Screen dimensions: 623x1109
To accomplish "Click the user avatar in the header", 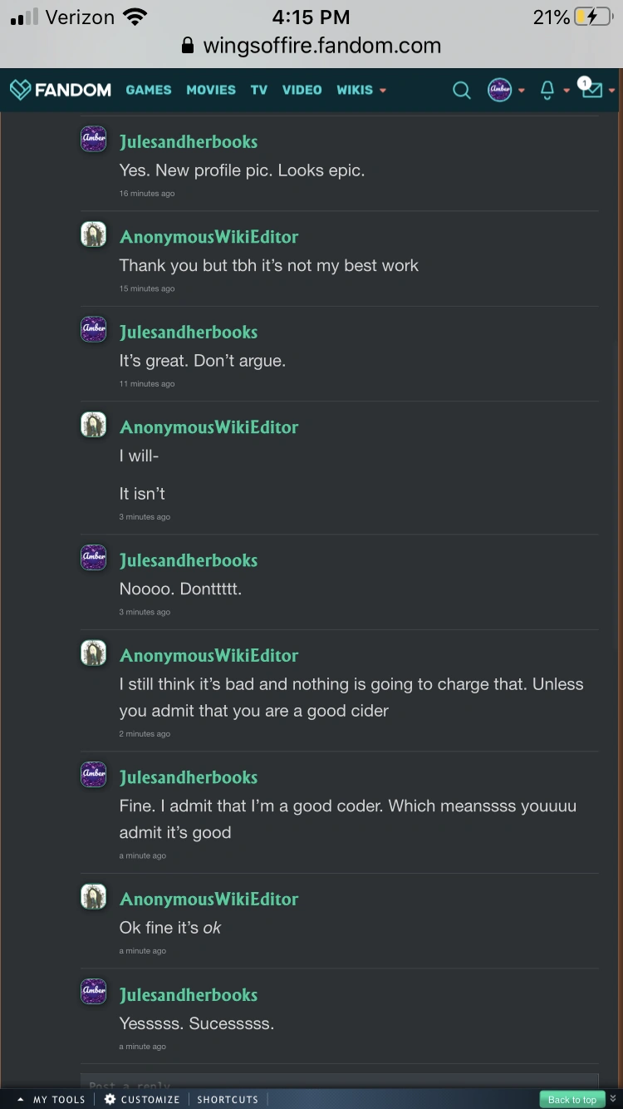I will pos(499,90).
